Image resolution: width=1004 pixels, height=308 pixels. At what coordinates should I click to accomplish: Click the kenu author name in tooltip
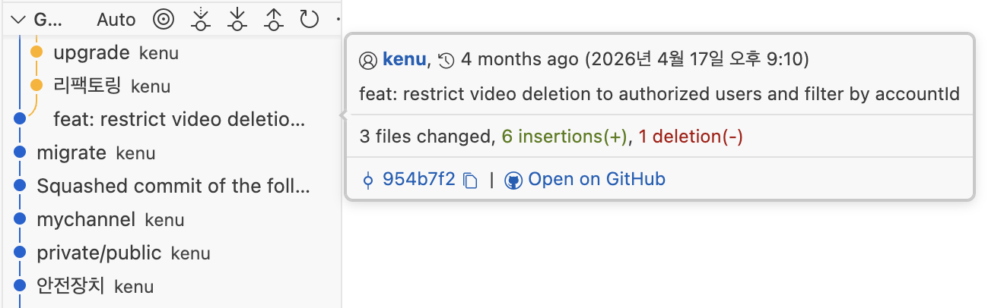[x=404, y=58]
